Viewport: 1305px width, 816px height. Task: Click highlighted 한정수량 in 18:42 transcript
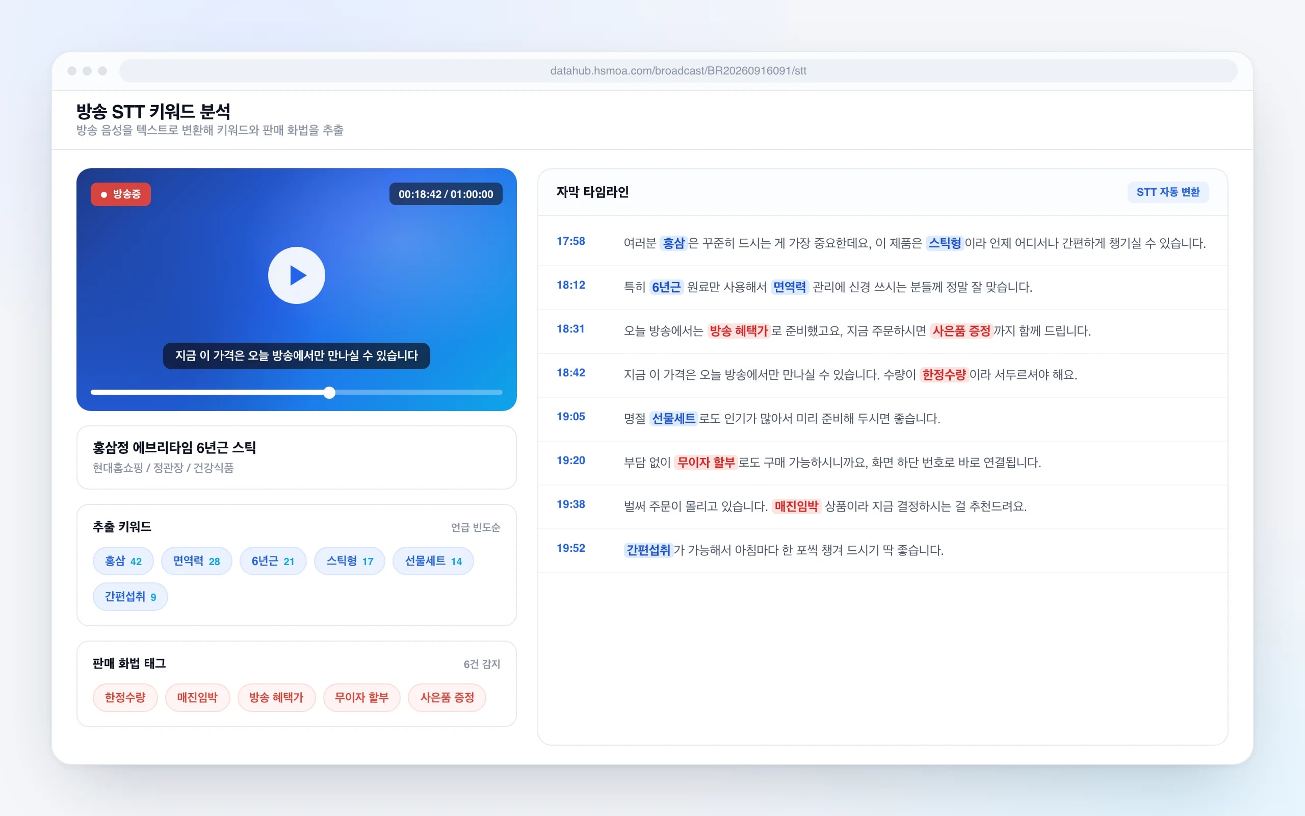click(944, 374)
